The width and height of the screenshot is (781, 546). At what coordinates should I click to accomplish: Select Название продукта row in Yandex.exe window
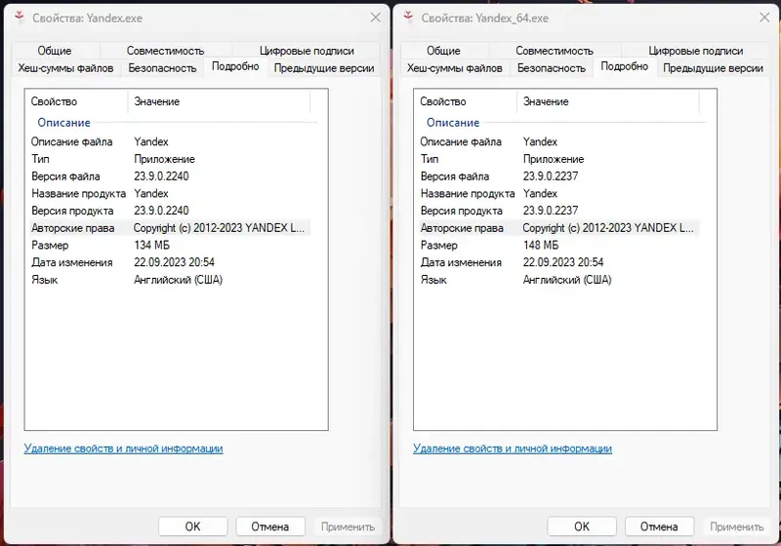[169, 193]
